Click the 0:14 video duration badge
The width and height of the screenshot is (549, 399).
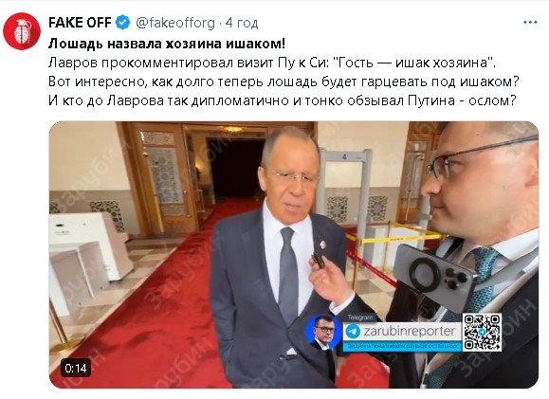pyautogui.click(x=76, y=368)
